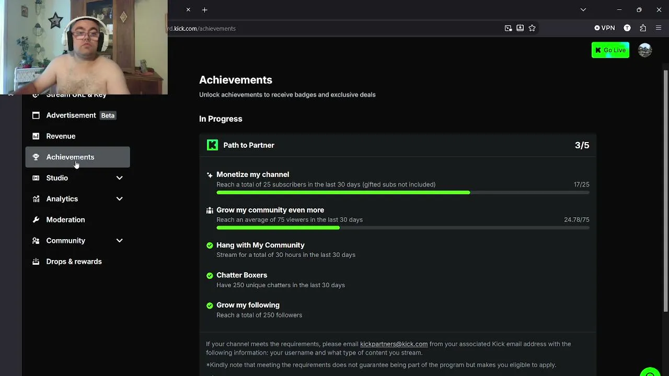Click the text 'Have 250 unique chatters in the last 30 days'

[281, 285]
